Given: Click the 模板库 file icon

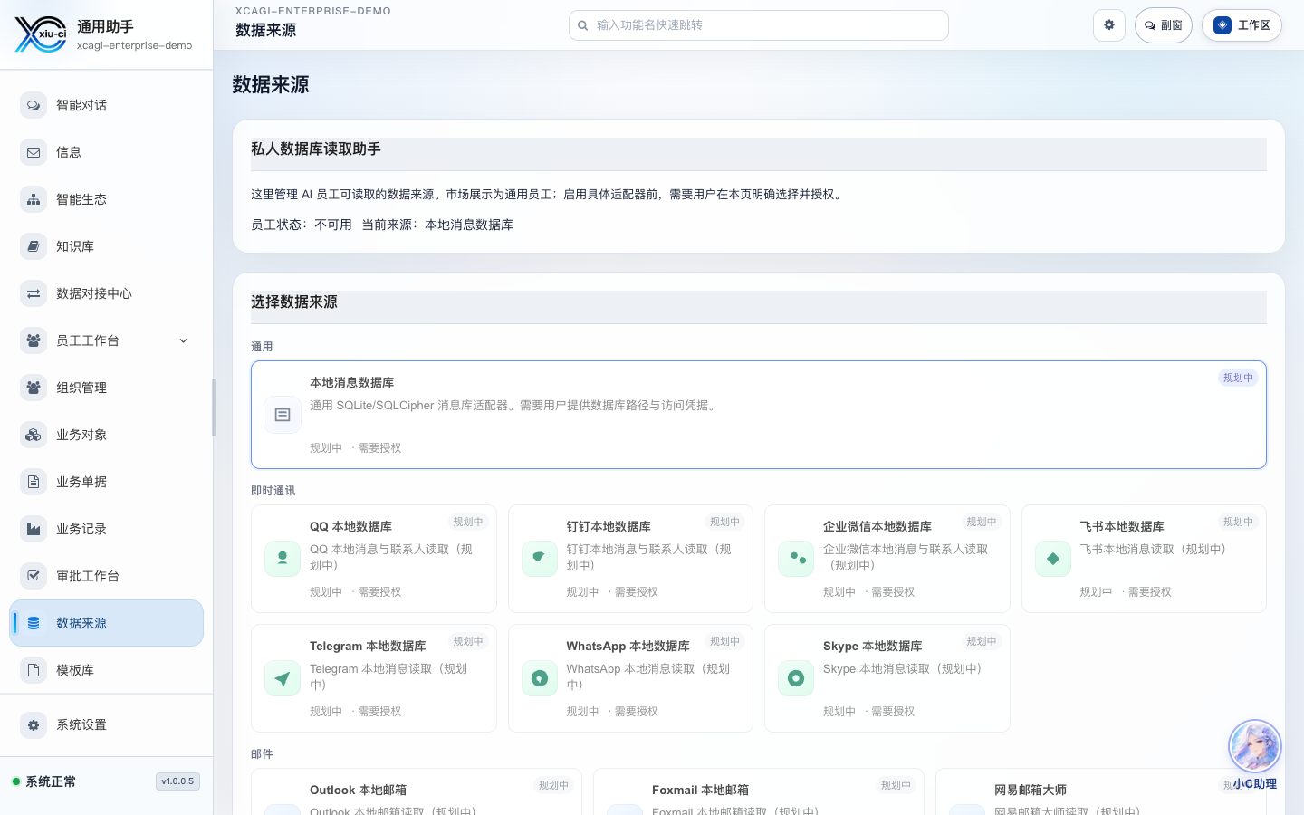Looking at the screenshot, I should [x=34, y=670].
